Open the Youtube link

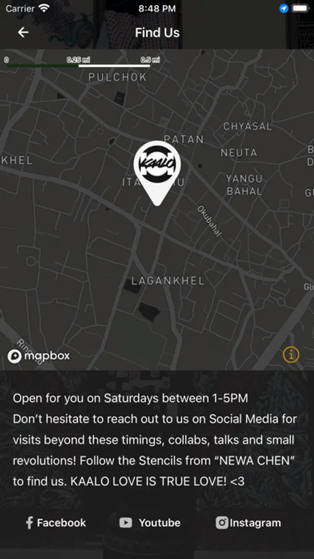pos(150,522)
